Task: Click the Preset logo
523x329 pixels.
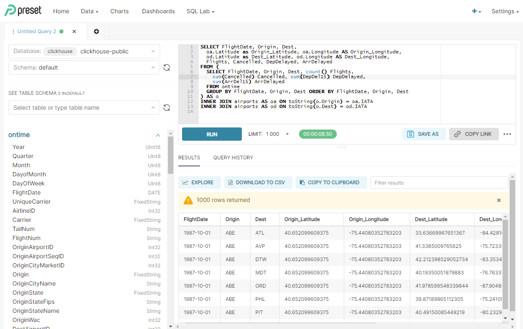Action: (23, 11)
